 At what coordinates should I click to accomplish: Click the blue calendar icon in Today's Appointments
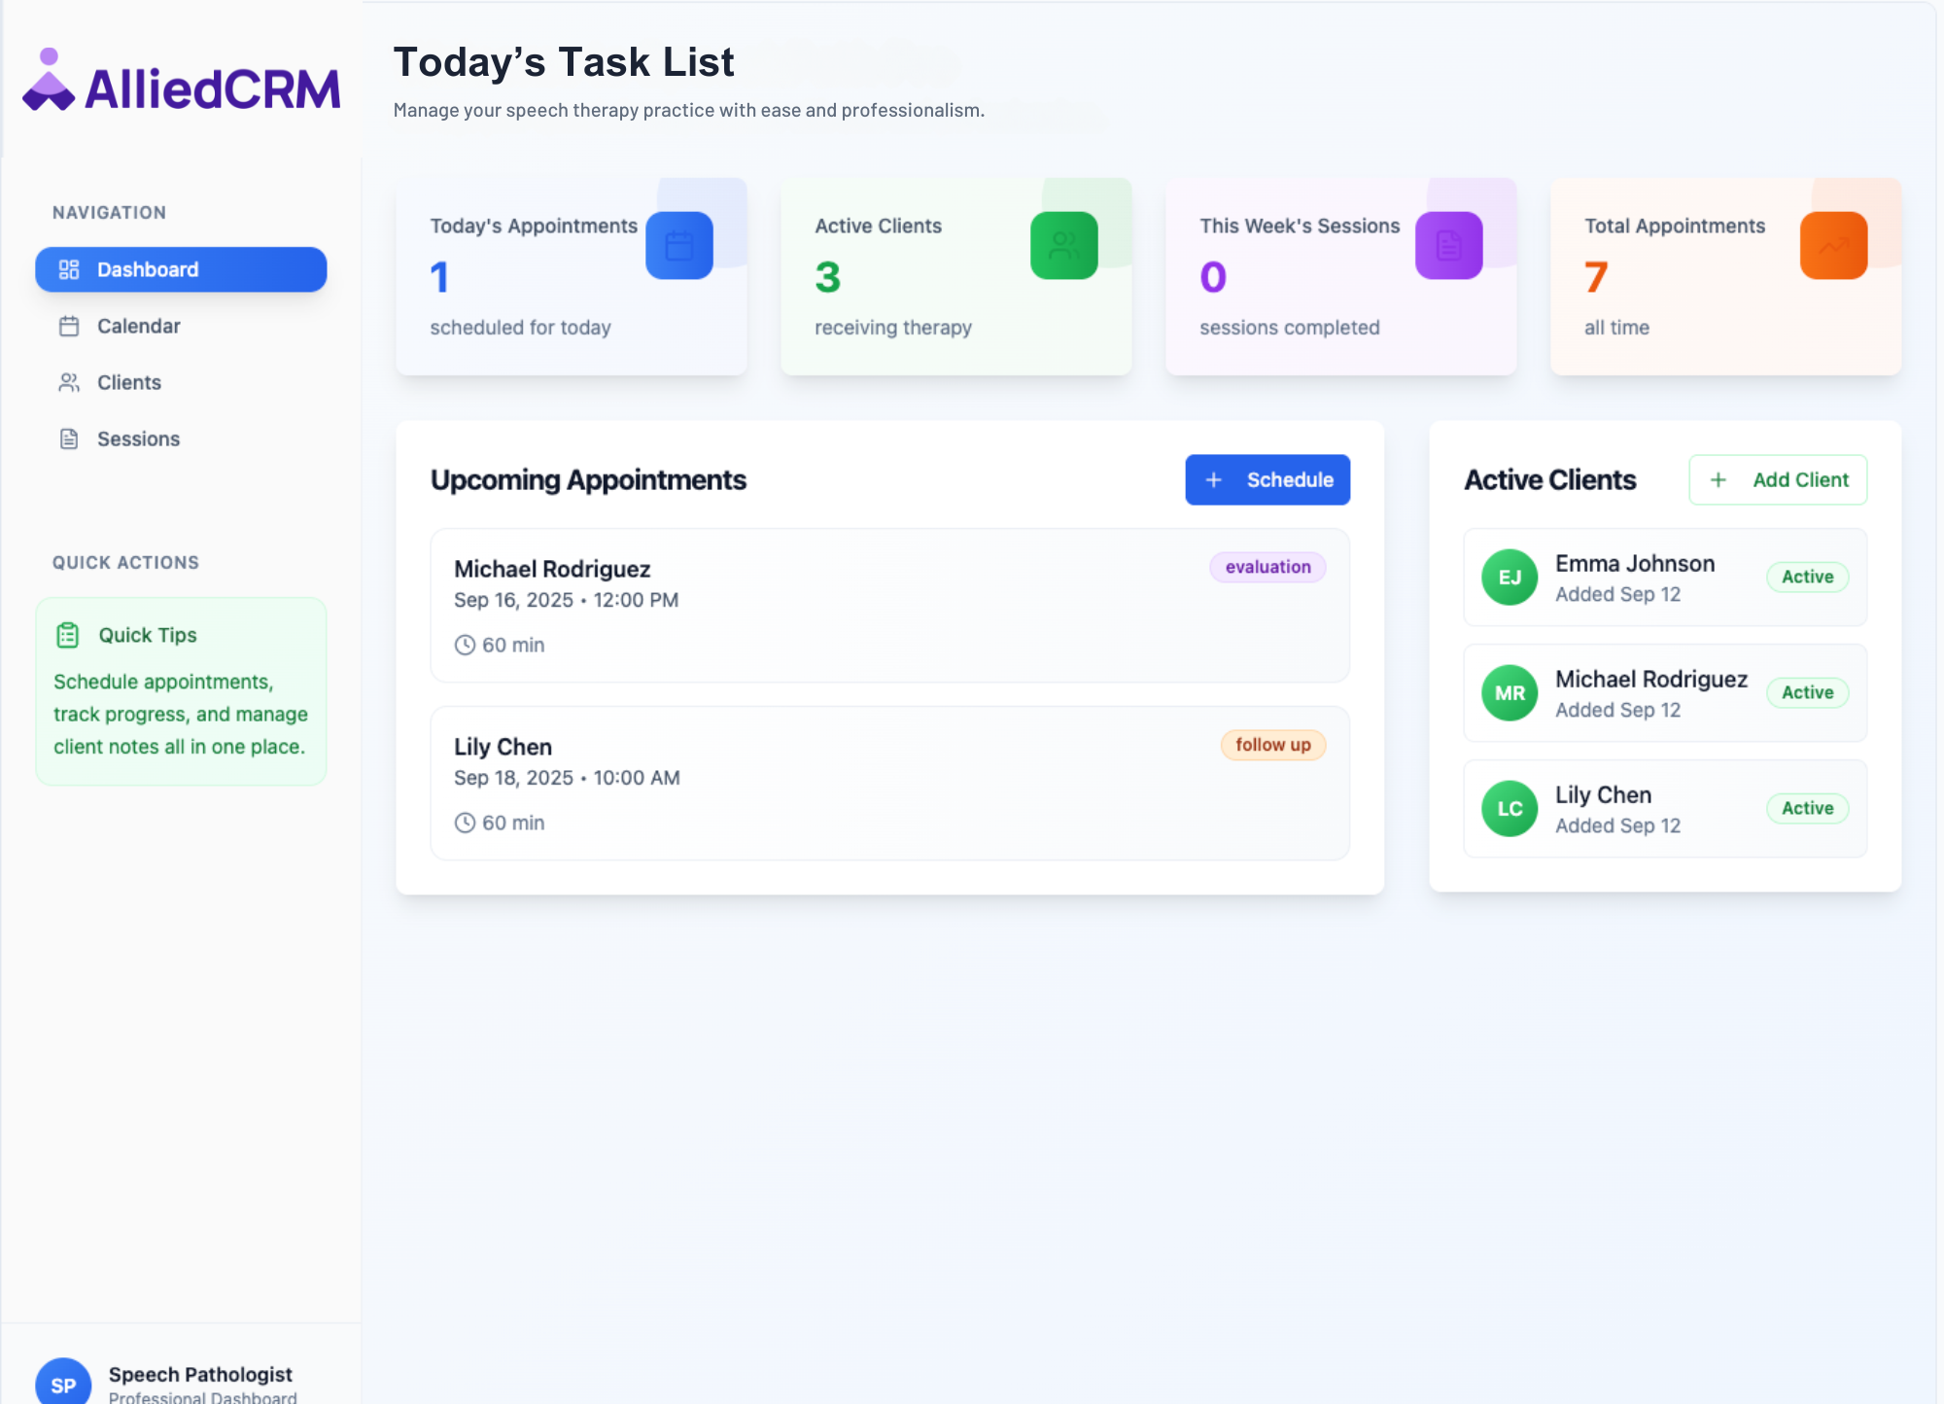[x=678, y=246]
